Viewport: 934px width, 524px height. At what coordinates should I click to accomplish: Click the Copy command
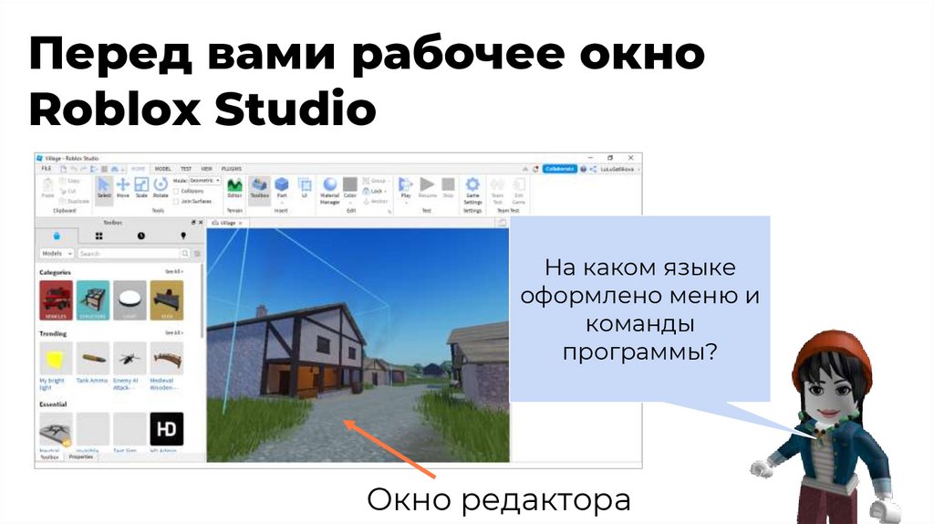pyautogui.click(x=69, y=181)
